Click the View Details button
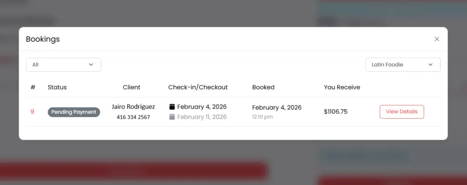 click(x=401, y=112)
